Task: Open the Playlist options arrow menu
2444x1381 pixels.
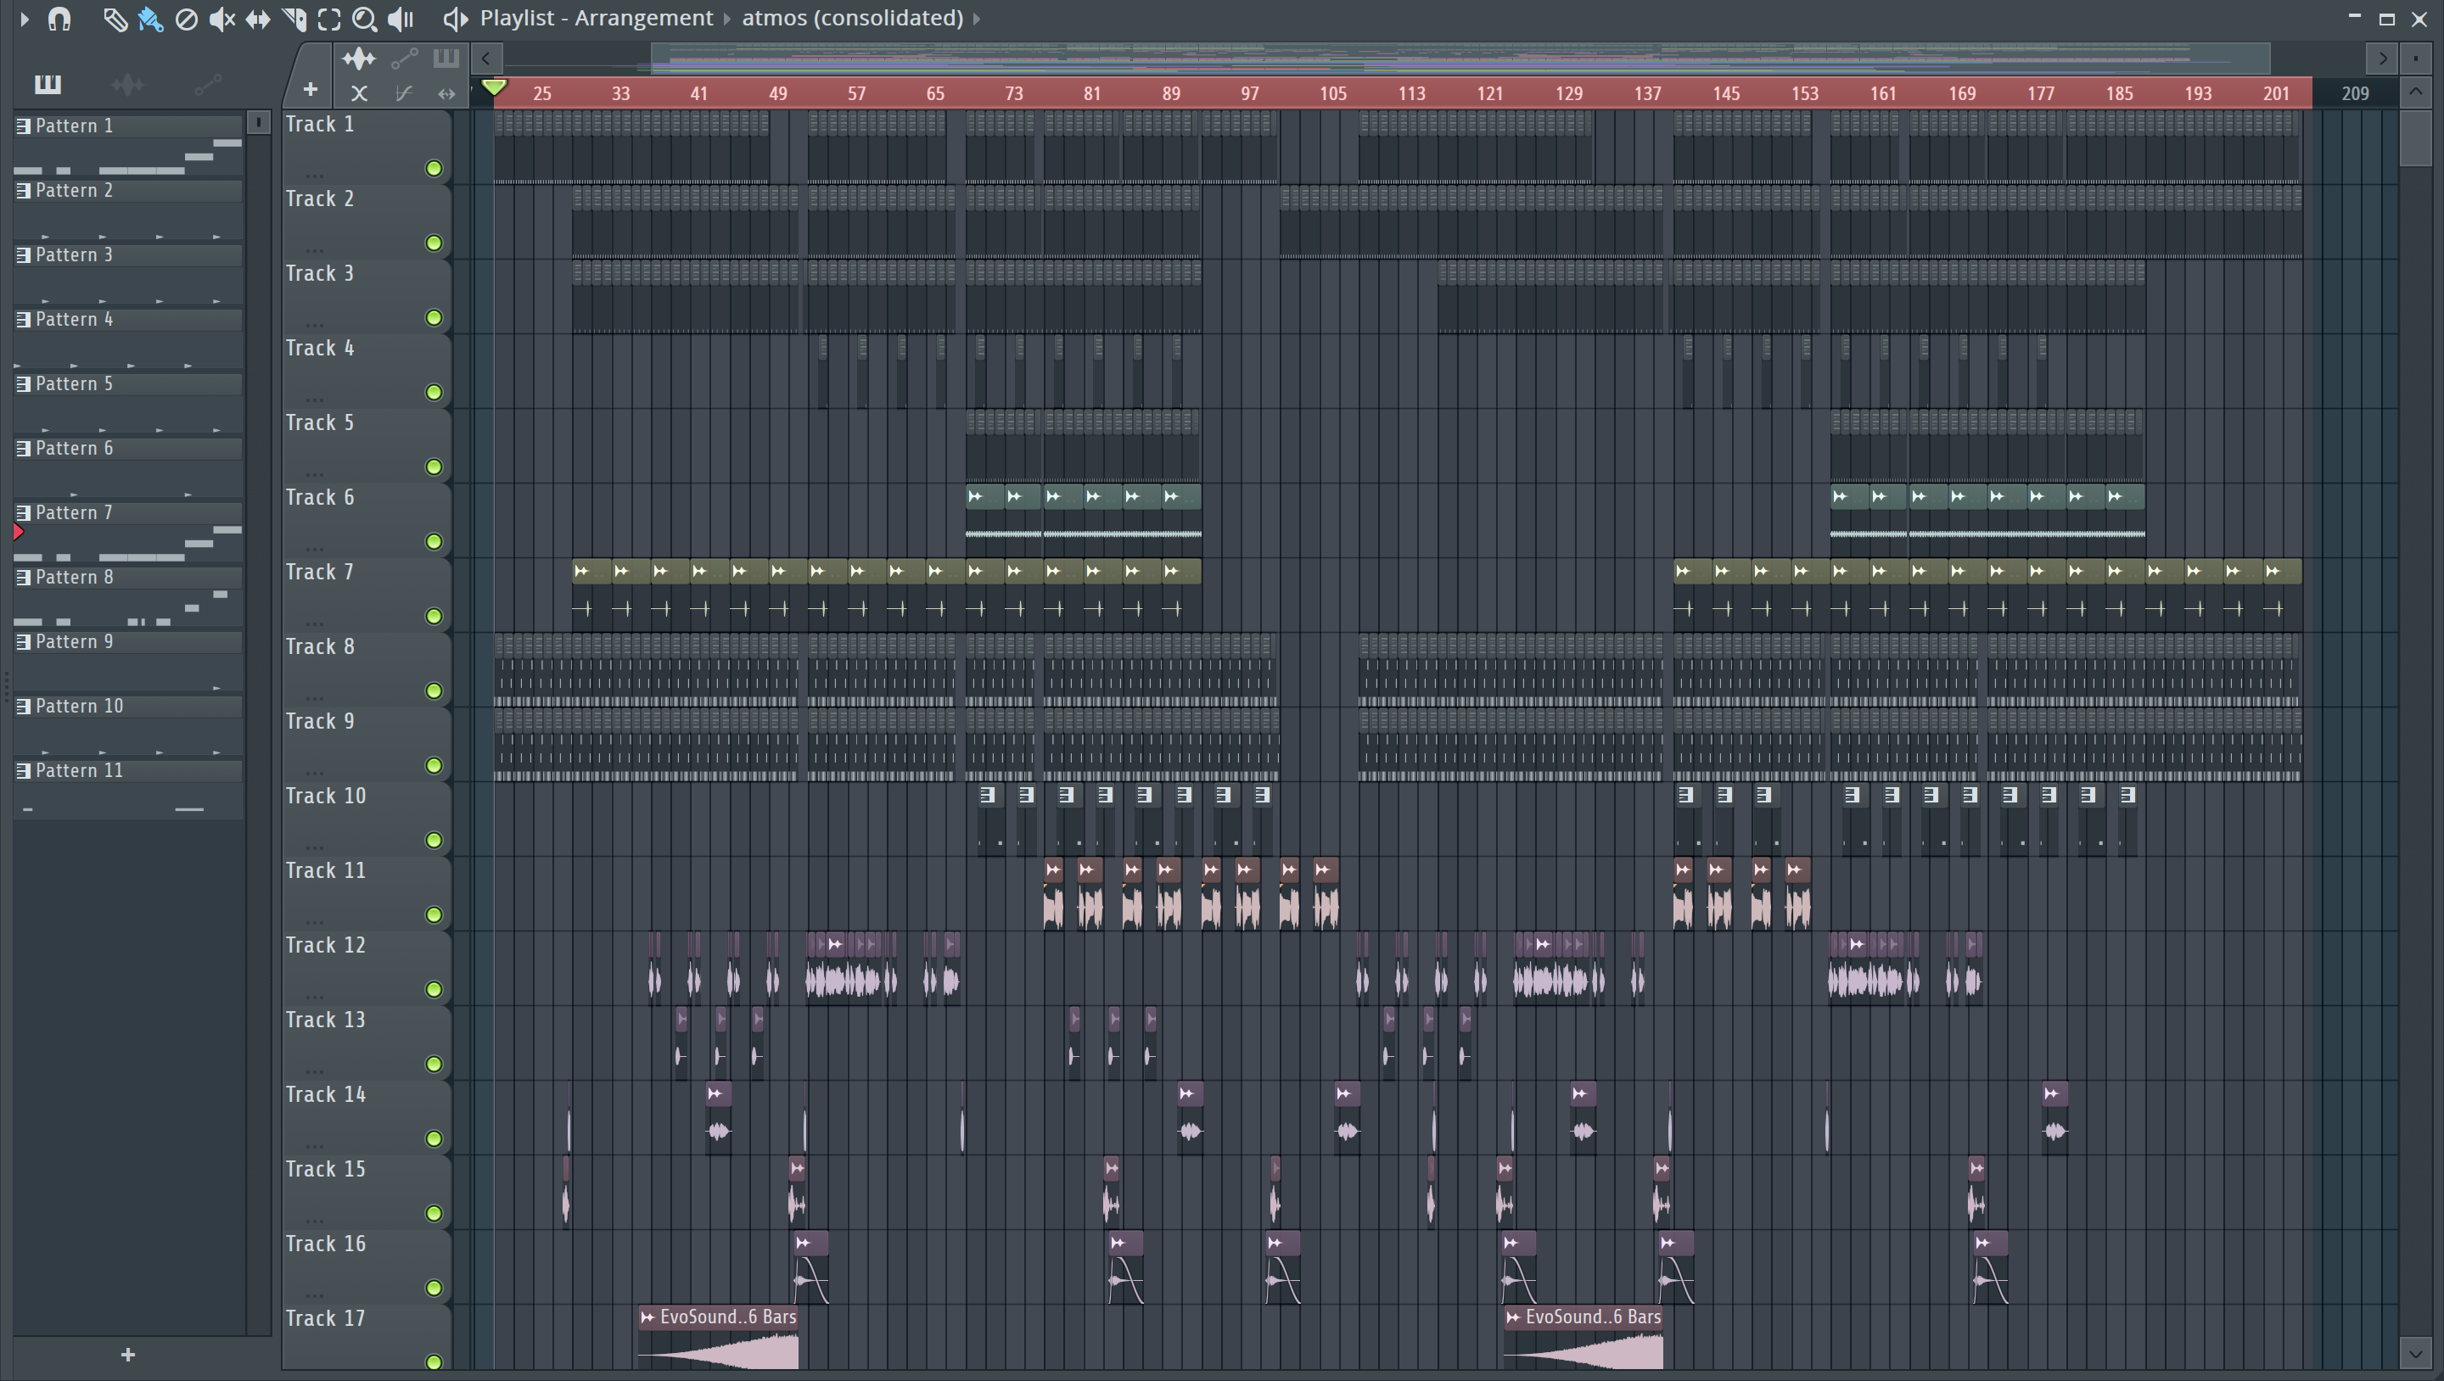Action: (25, 19)
